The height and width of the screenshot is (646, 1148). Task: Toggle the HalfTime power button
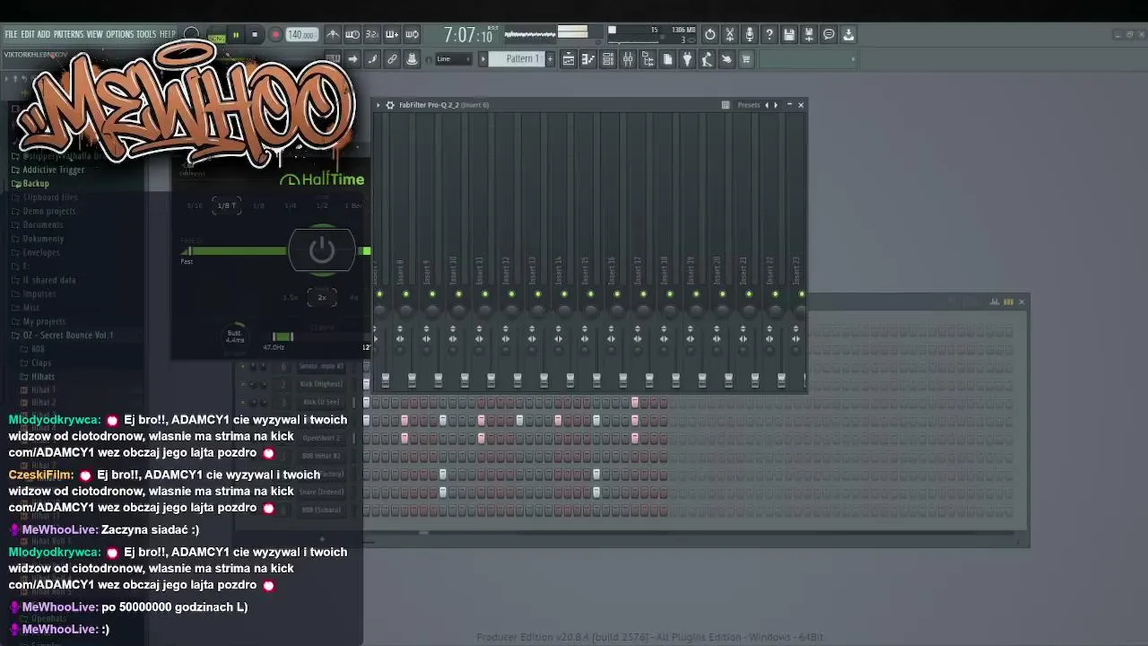(322, 250)
